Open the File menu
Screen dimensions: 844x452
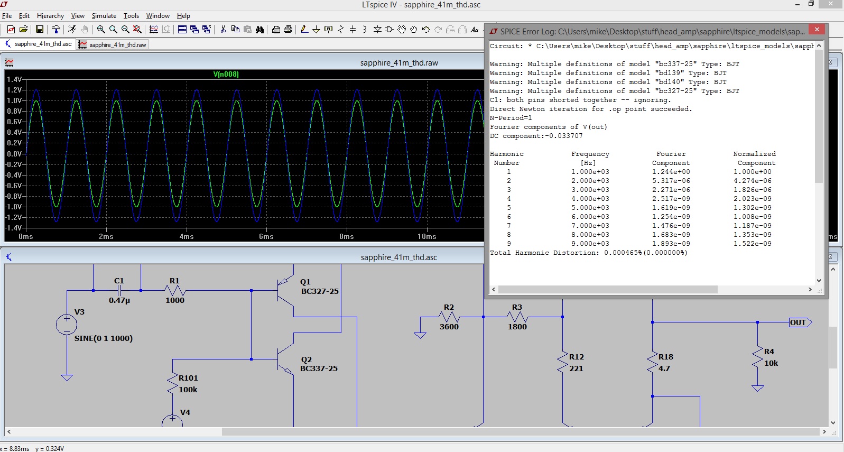click(x=7, y=16)
